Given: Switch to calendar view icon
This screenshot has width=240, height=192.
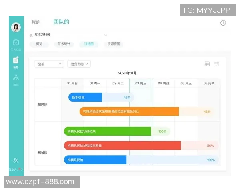Looking at the screenshot, I should click(216, 64).
